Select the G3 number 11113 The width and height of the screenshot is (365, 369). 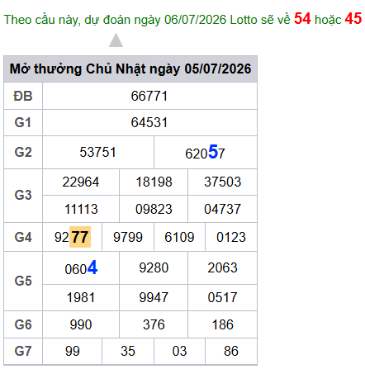pyautogui.click(x=81, y=209)
